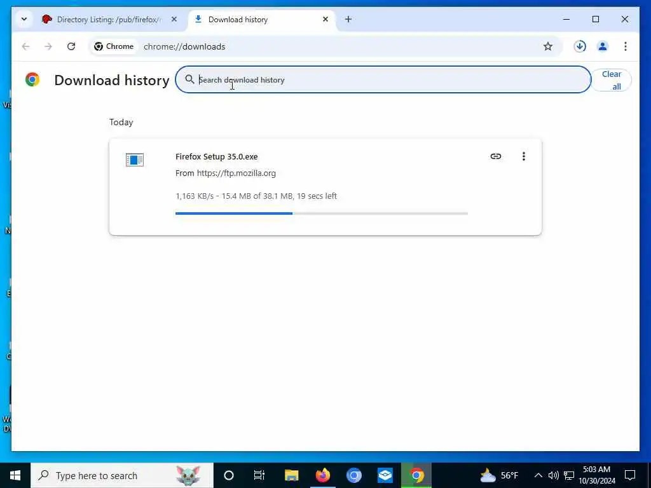This screenshot has height=488, width=651.
Task: Close the Directory Listing tab
Action: pos(174,19)
